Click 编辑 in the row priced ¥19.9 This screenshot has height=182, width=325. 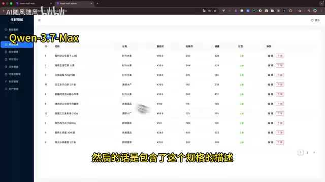[271, 142]
